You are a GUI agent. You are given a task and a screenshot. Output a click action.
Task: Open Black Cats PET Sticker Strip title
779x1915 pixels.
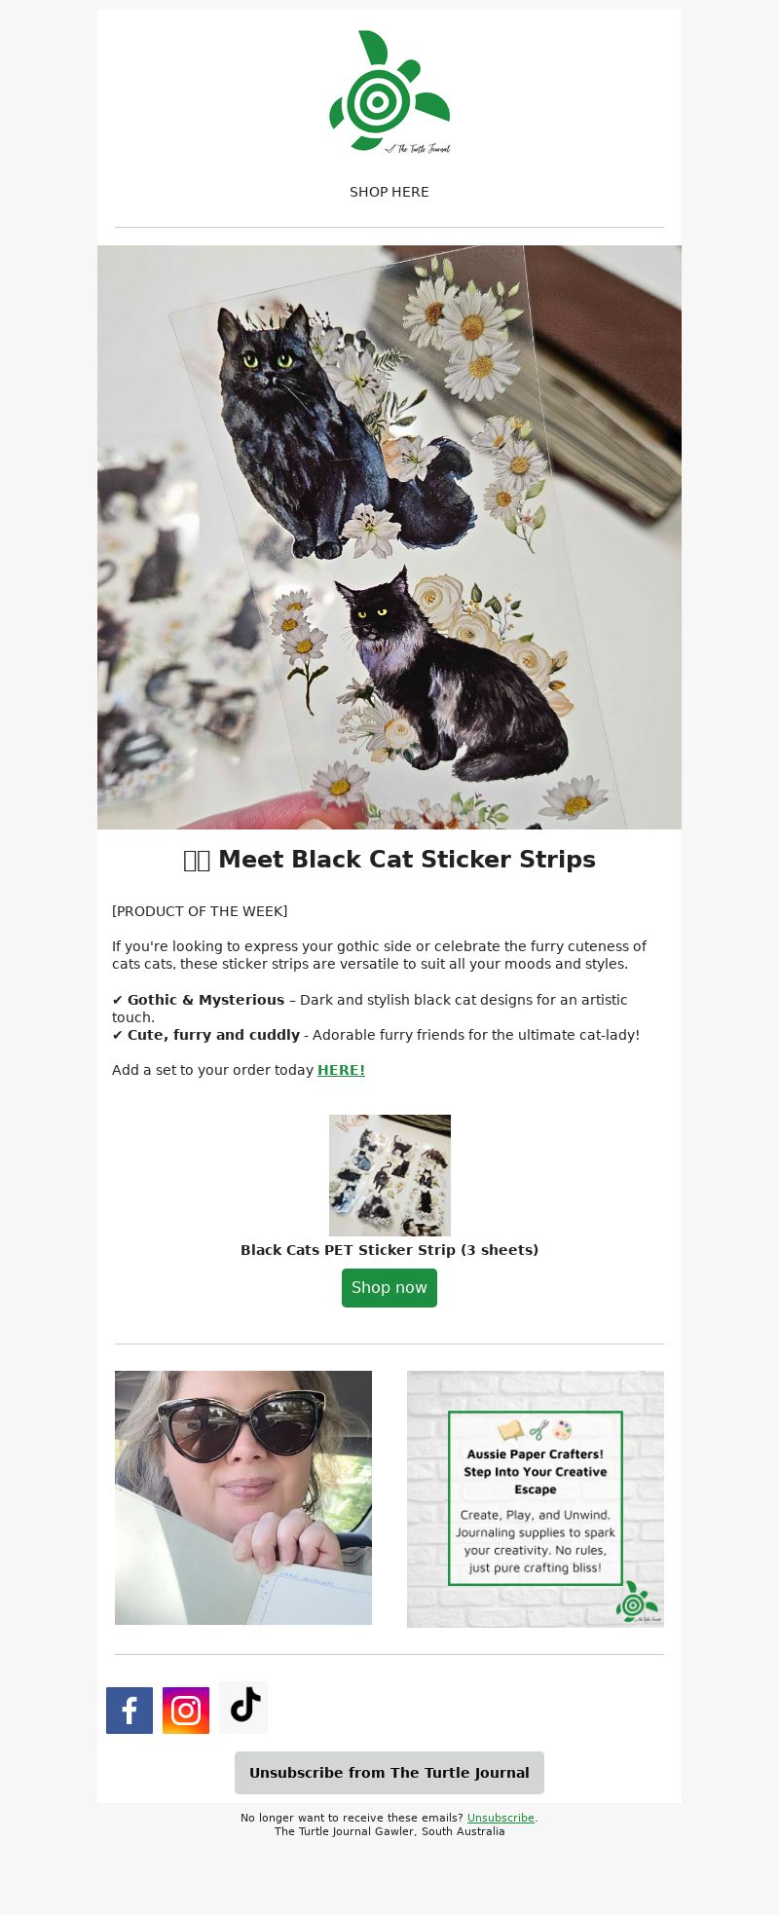coord(389,1250)
